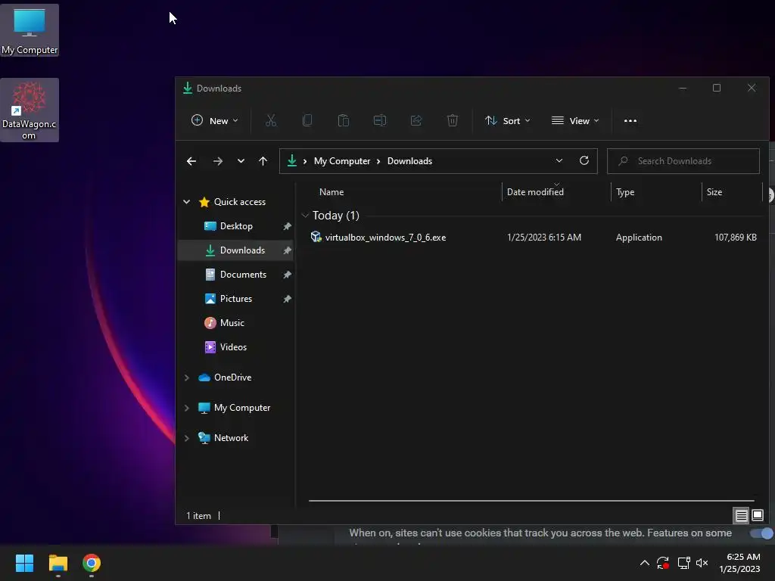Click the pin icon beside Documents

coord(287,275)
